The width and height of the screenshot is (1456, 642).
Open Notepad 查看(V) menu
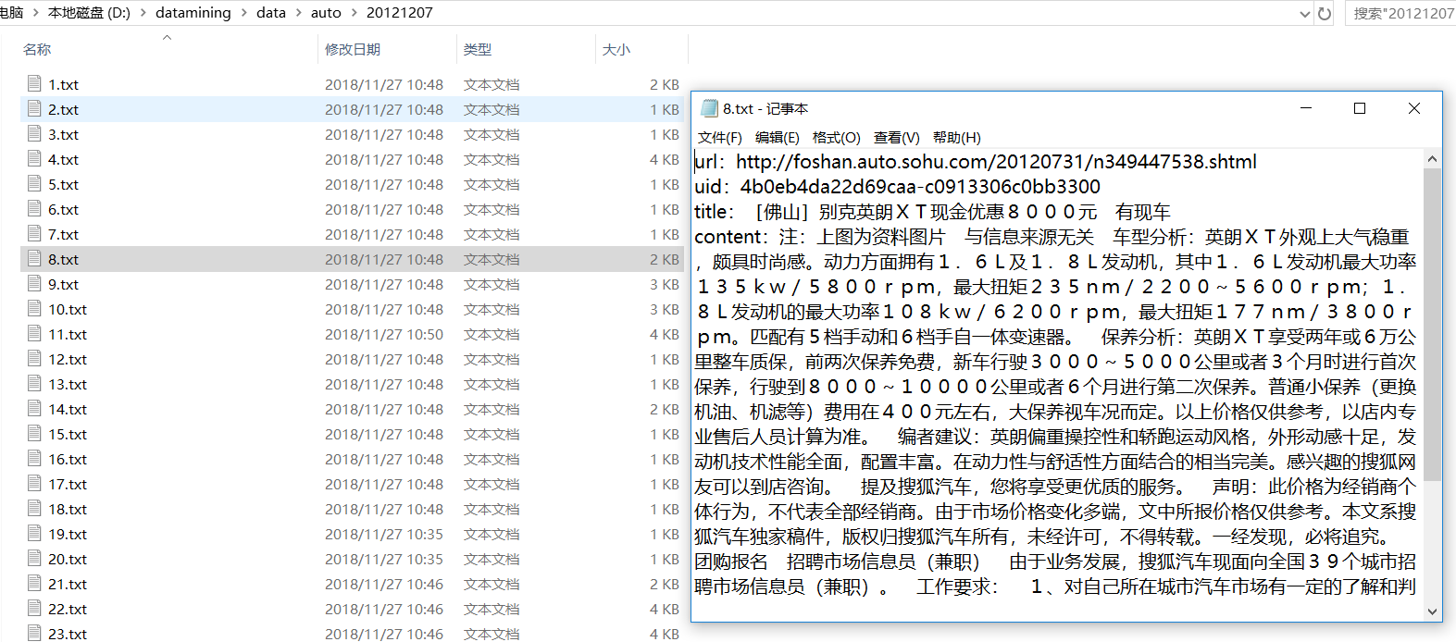[896, 137]
